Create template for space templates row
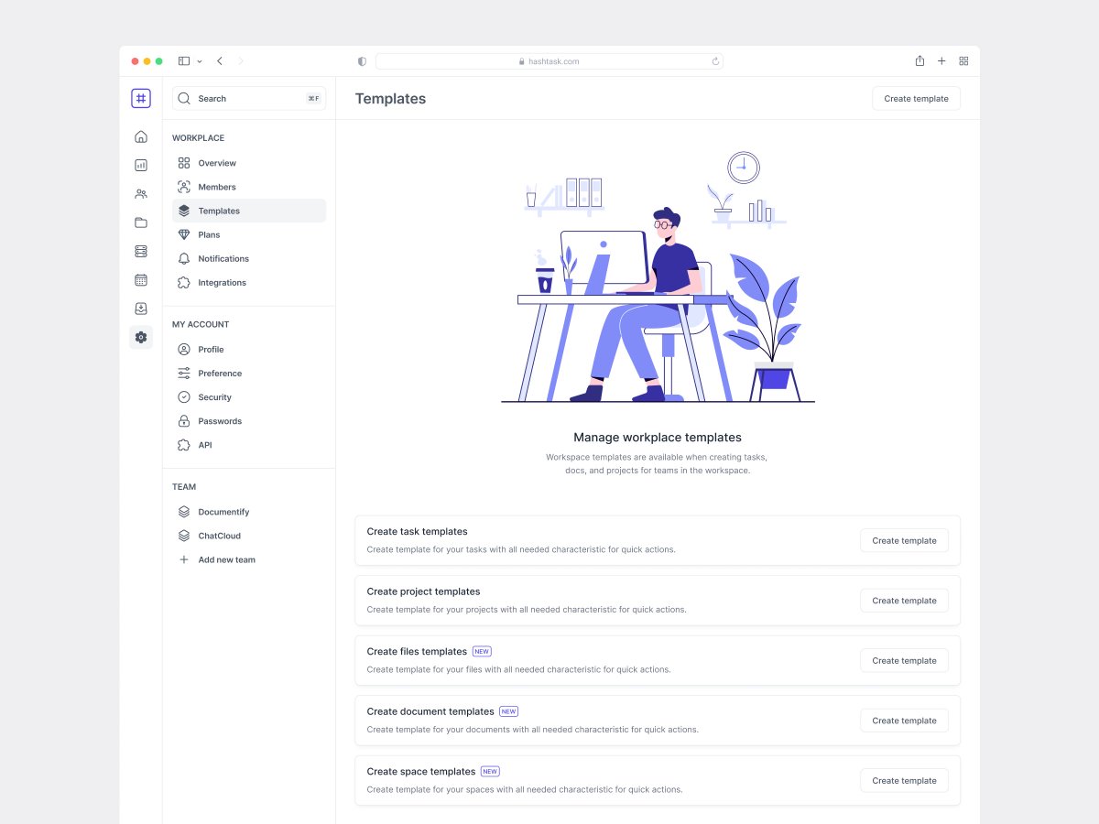The width and height of the screenshot is (1099, 824). click(904, 780)
